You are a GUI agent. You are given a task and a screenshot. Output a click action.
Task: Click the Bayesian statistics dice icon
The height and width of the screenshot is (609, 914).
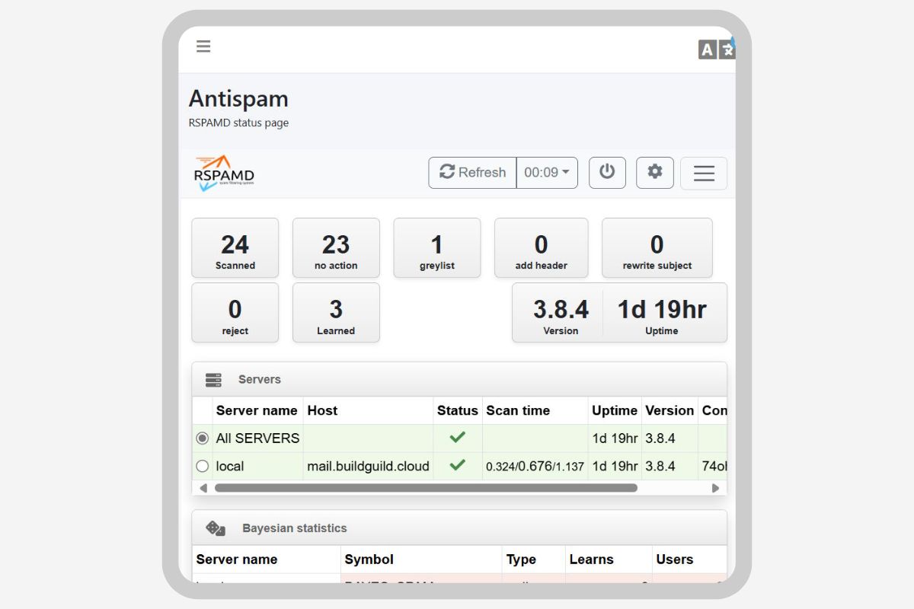pyautogui.click(x=216, y=528)
